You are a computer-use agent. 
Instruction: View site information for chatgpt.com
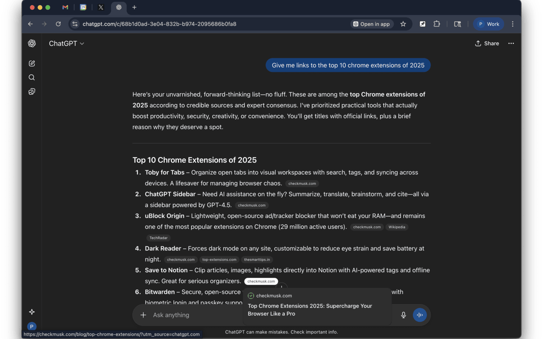(x=75, y=24)
